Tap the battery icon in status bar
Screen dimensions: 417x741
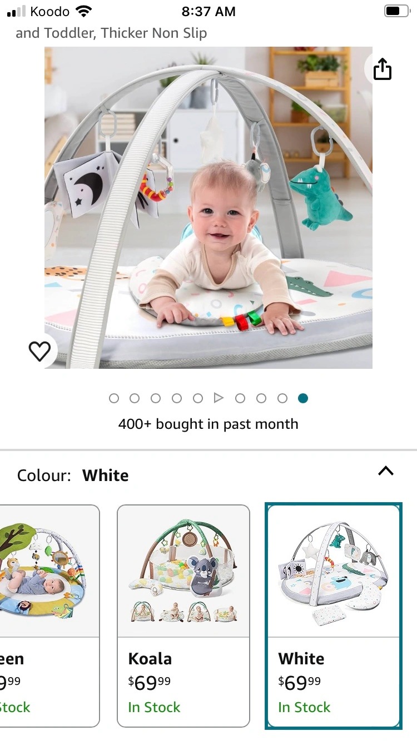[x=396, y=11]
